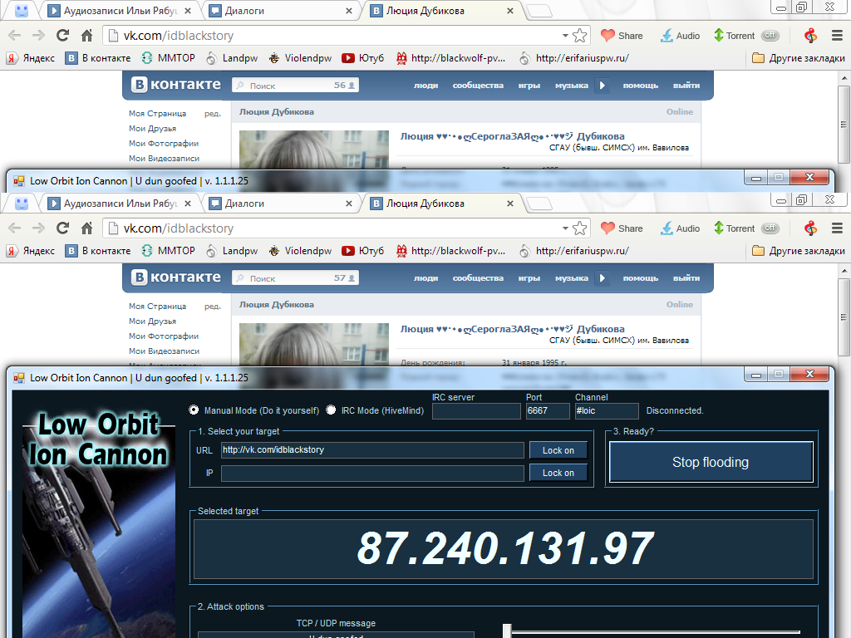Click the forward arrow in upper Chrome window
The height and width of the screenshot is (638, 851).
38,36
